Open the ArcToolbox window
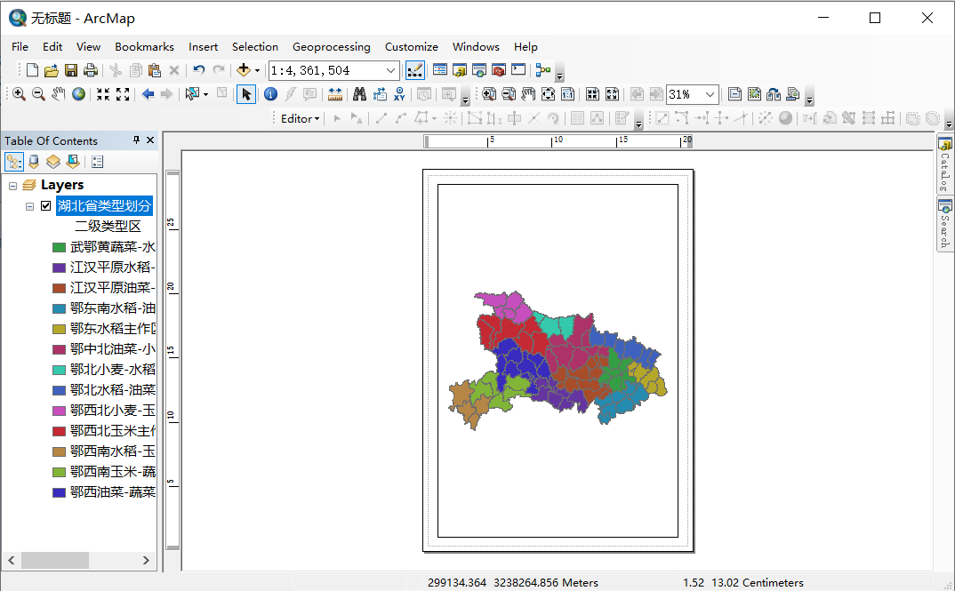 coord(498,70)
